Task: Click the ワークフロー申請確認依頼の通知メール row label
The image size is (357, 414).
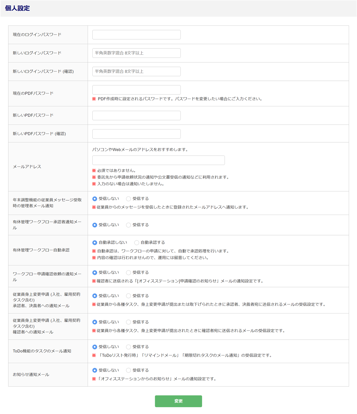Action: pyautogui.click(x=47, y=277)
